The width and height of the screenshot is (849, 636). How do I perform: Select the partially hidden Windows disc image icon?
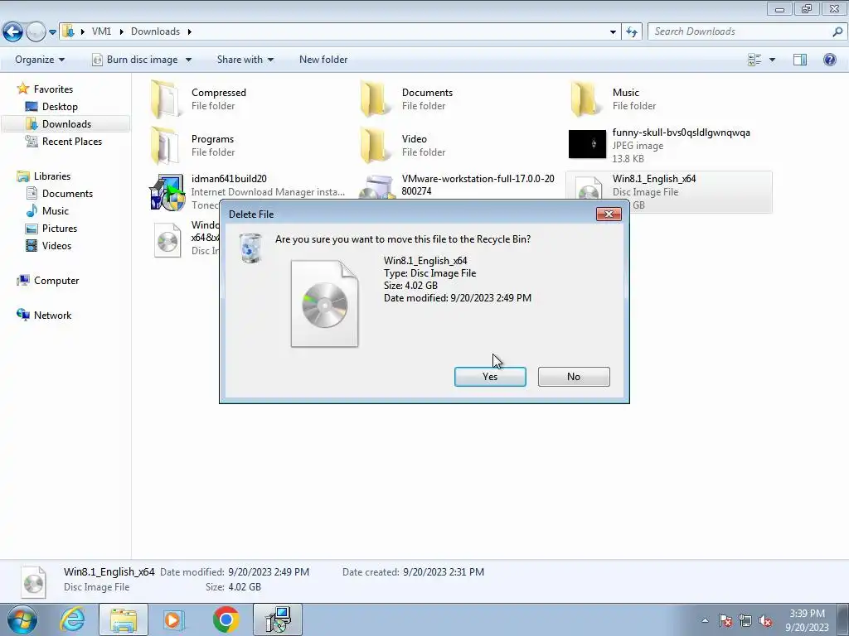167,240
